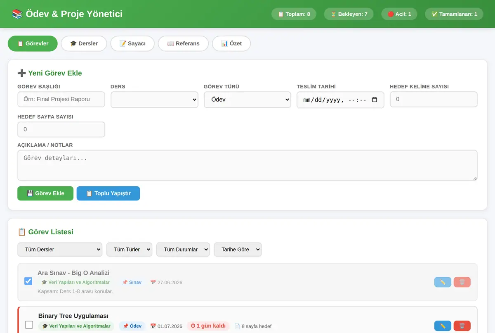Click the Teslim Tarihi date field
The width and height of the screenshot is (495, 333).
(x=340, y=100)
